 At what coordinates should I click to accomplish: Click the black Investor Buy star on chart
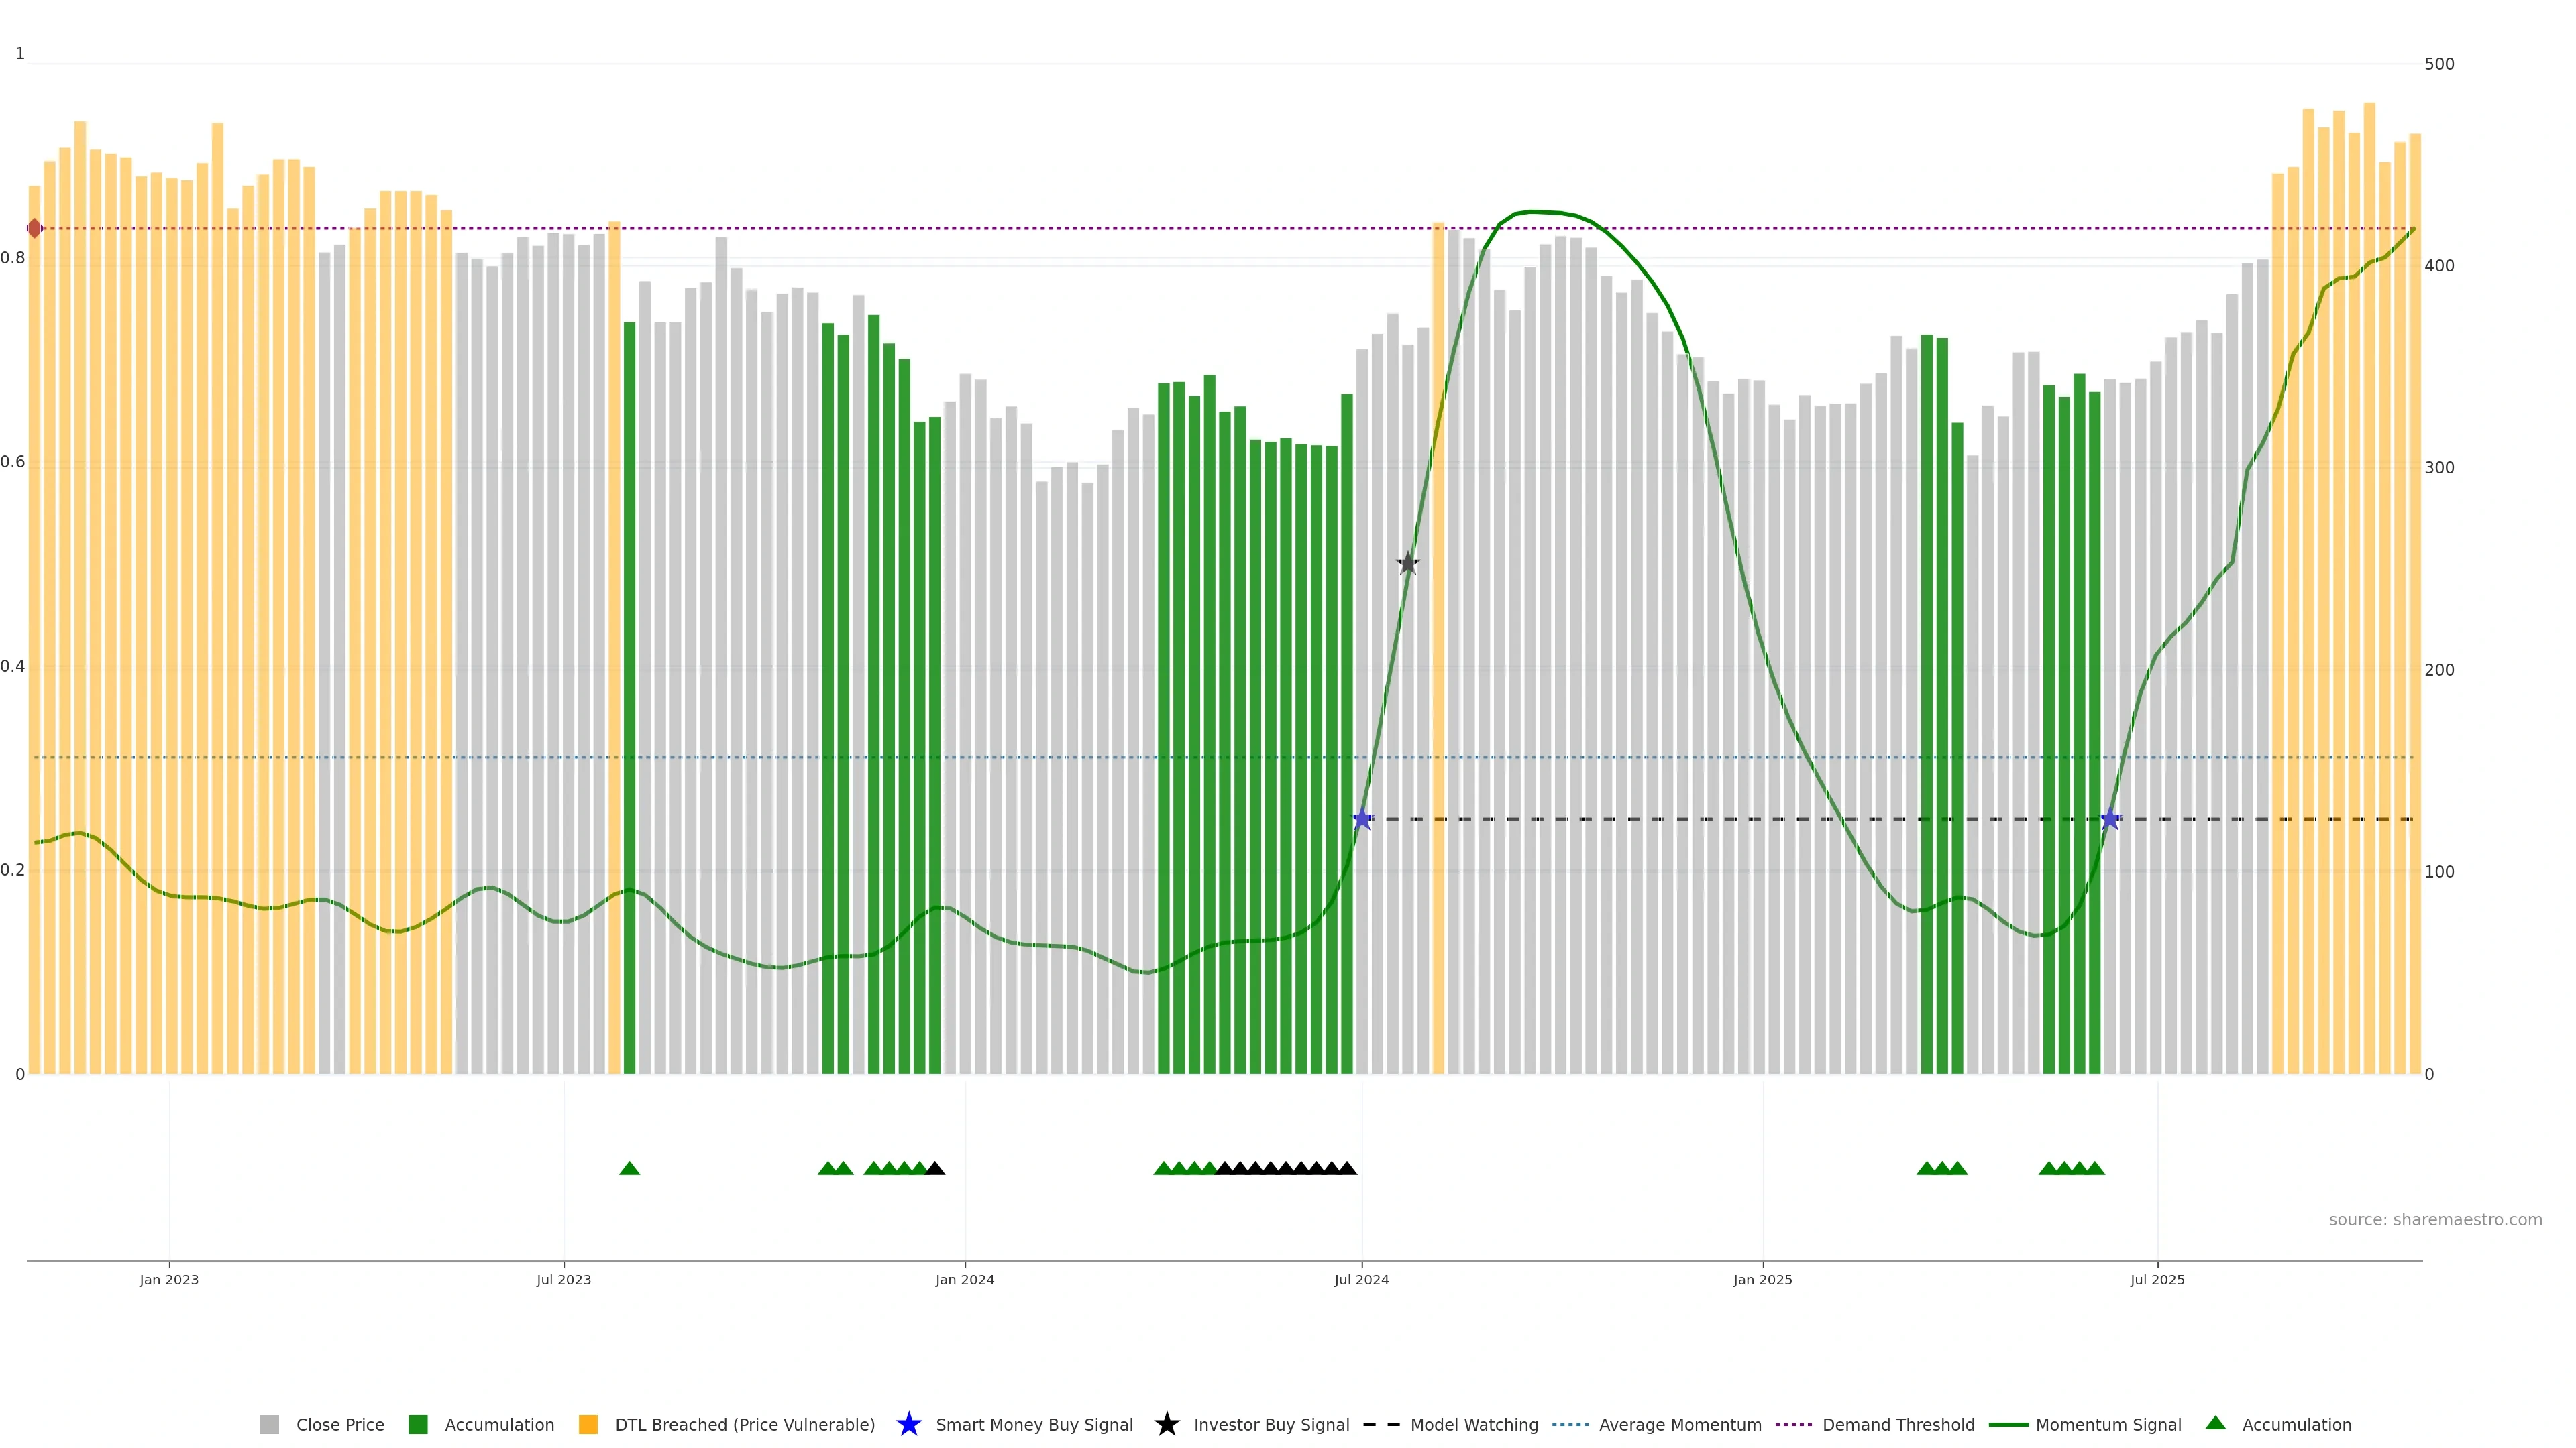(x=1407, y=564)
